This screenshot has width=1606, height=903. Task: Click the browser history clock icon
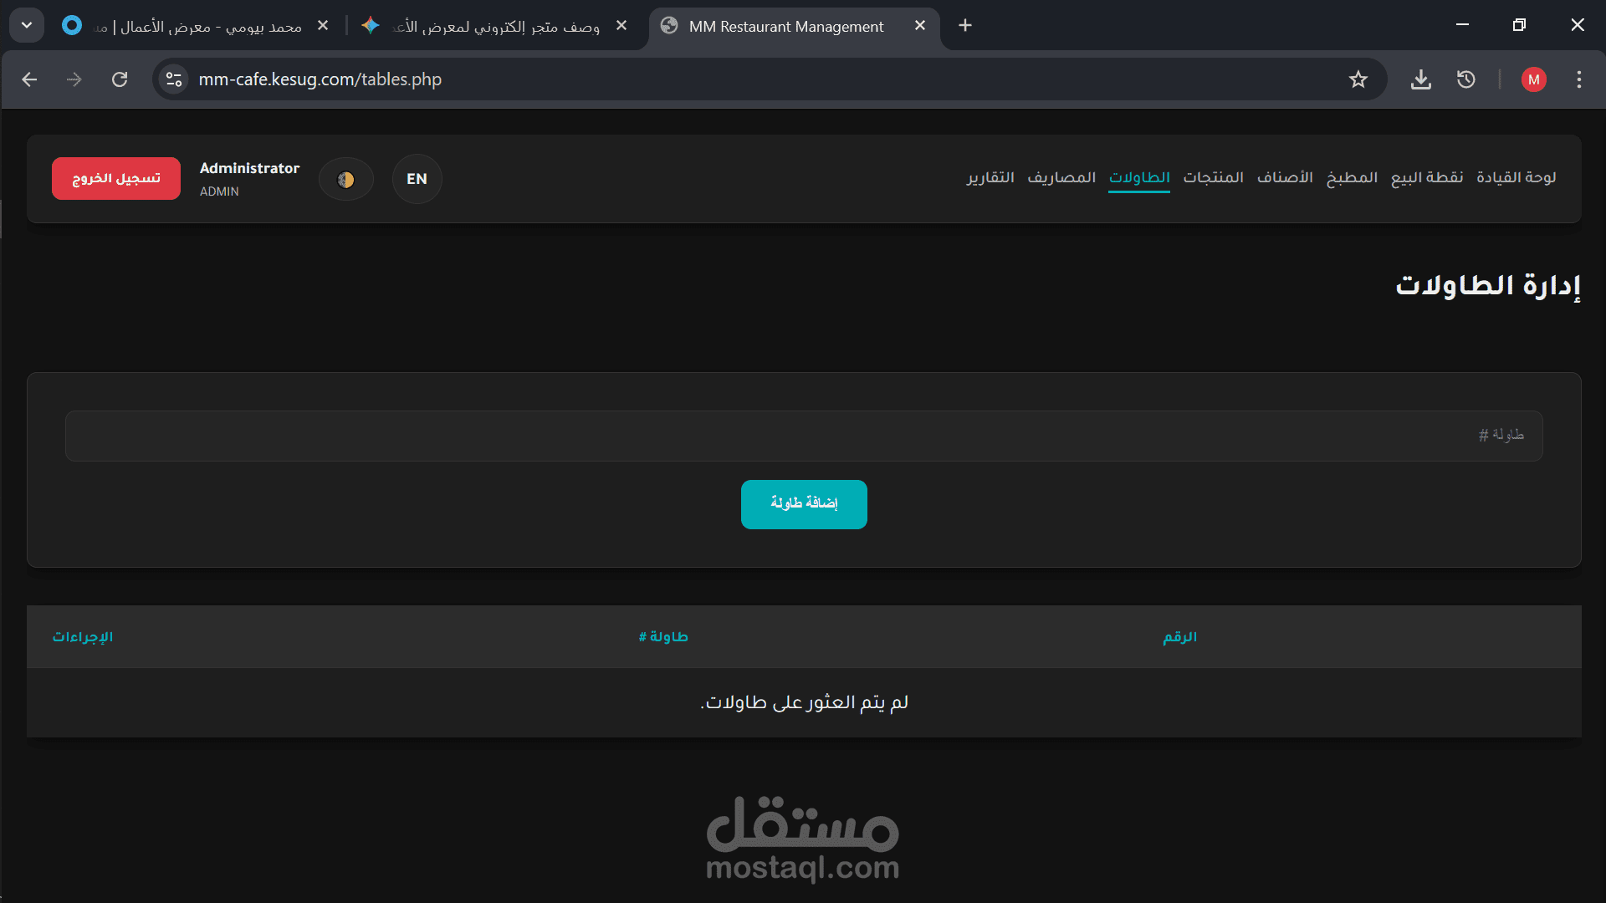(1465, 79)
